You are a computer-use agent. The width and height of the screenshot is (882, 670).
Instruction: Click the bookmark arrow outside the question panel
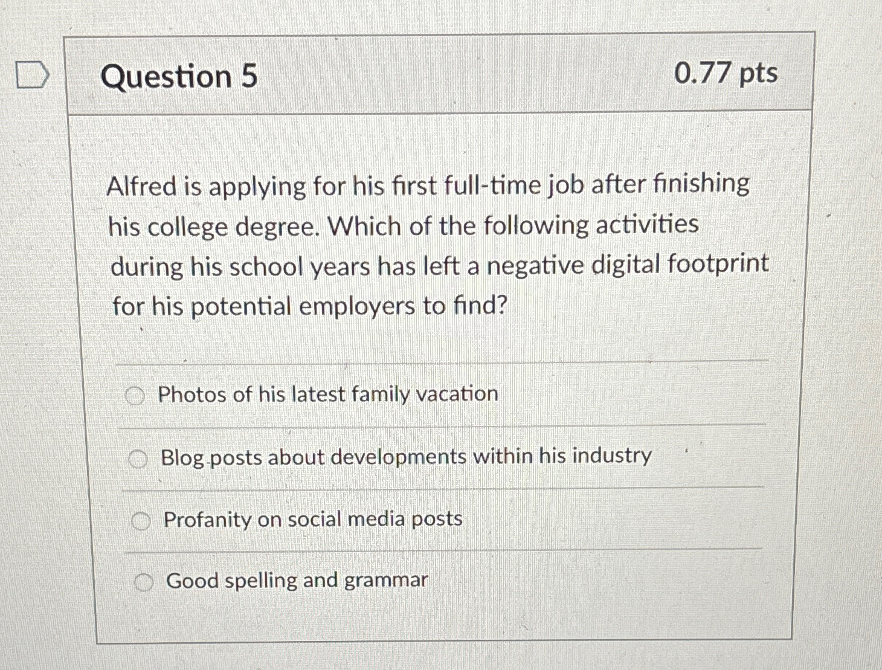click(31, 76)
